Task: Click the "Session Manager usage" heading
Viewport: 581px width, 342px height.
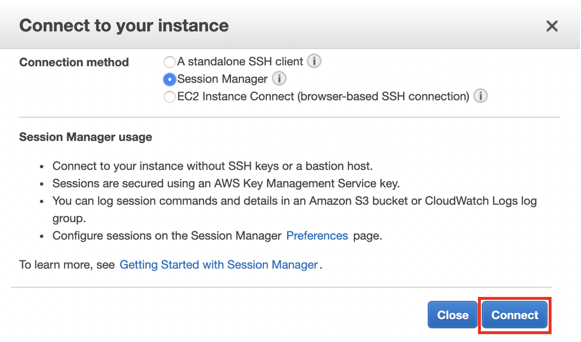Action: (x=85, y=137)
